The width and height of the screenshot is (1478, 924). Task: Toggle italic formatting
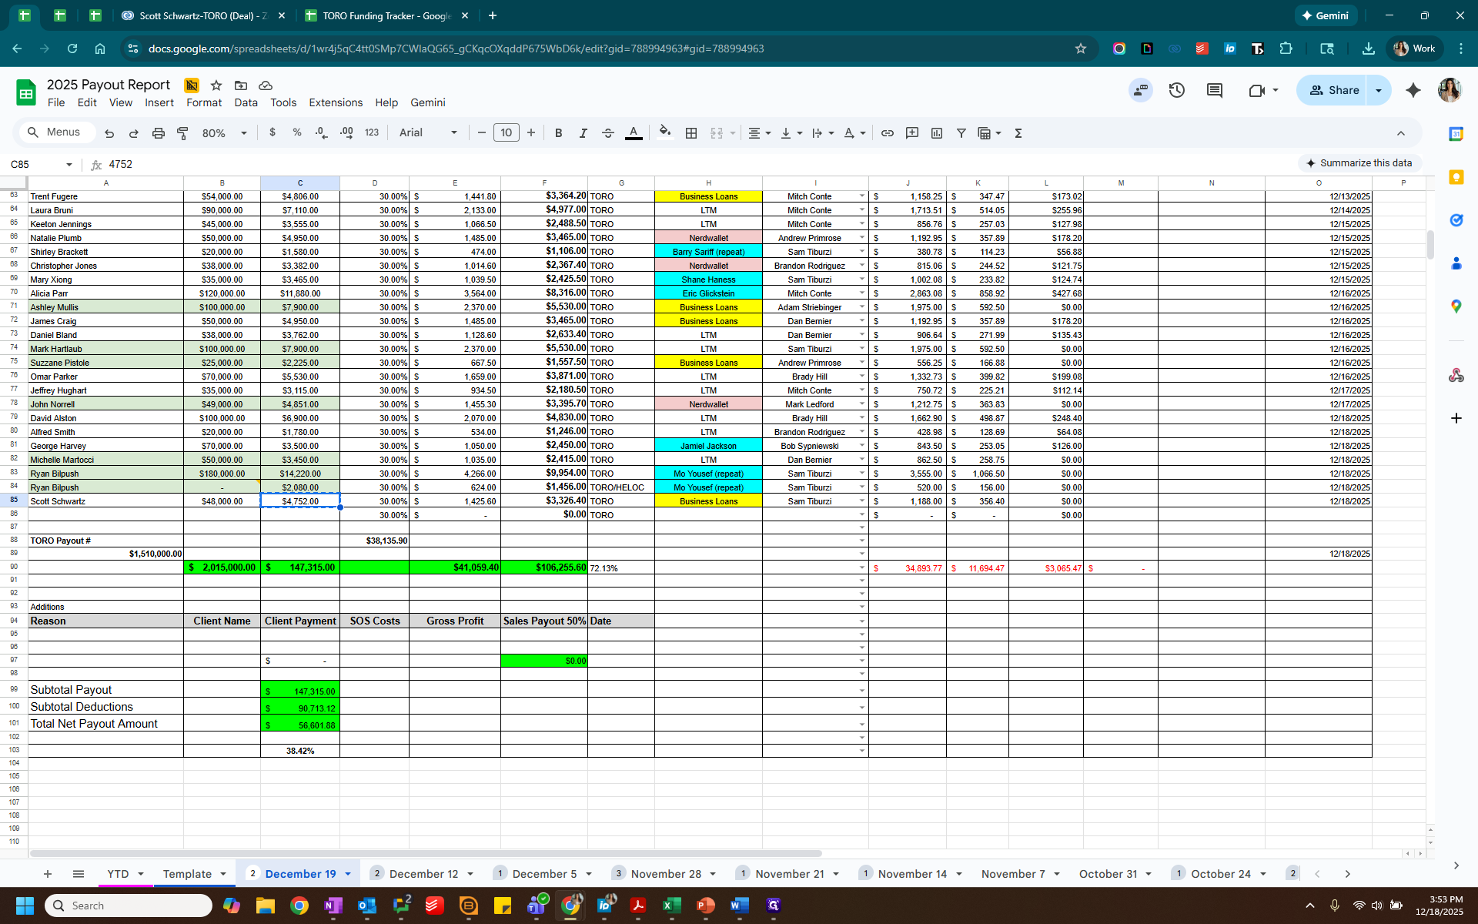tap(583, 133)
